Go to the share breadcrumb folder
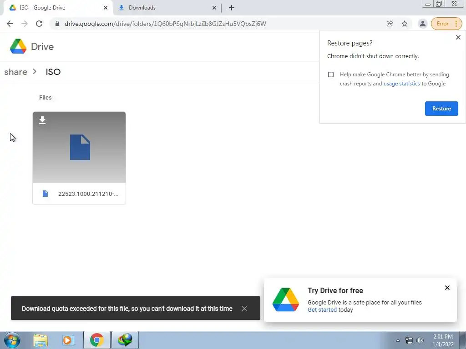Image resolution: width=466 pixels, height=349 pixels. pos(16,72)
